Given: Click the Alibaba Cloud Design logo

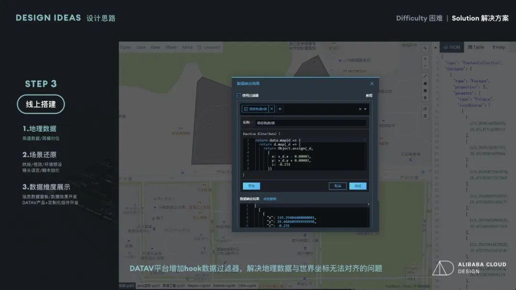Looking at the screenshot, I should [x=469, y=268].
